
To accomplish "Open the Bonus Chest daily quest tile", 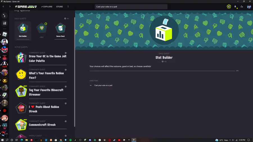I will [60, 31].
